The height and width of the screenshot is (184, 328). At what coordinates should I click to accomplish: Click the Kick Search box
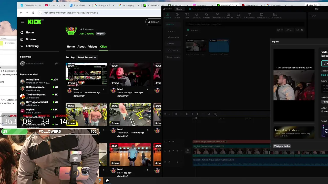153,22
